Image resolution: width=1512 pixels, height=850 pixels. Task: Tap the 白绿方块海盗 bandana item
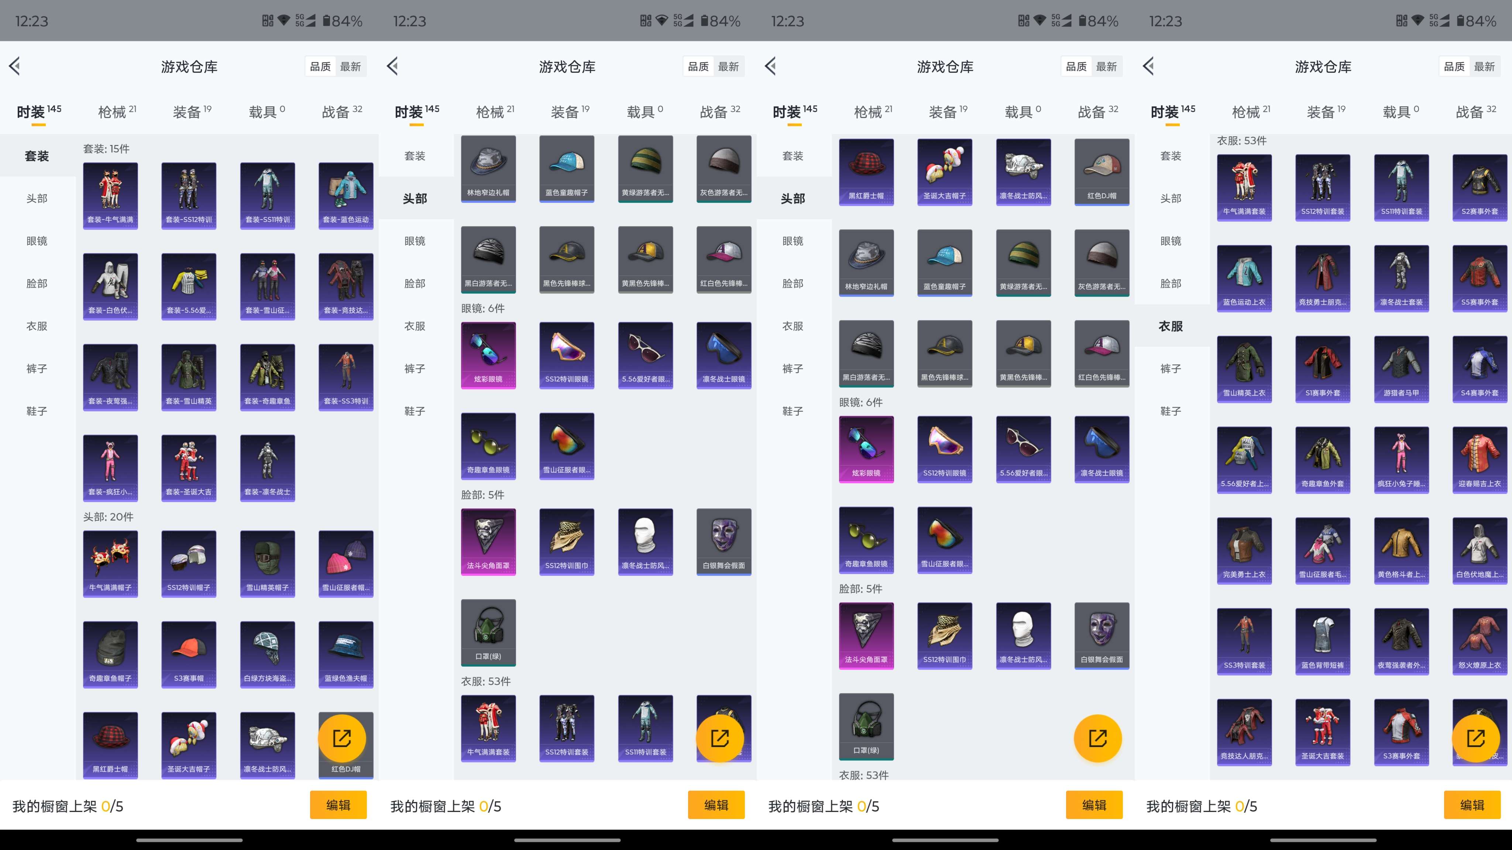[268, 655]
